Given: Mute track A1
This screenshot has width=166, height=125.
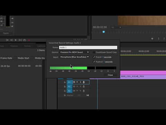Looking at the screenshot, I should (x=77, y=82).
